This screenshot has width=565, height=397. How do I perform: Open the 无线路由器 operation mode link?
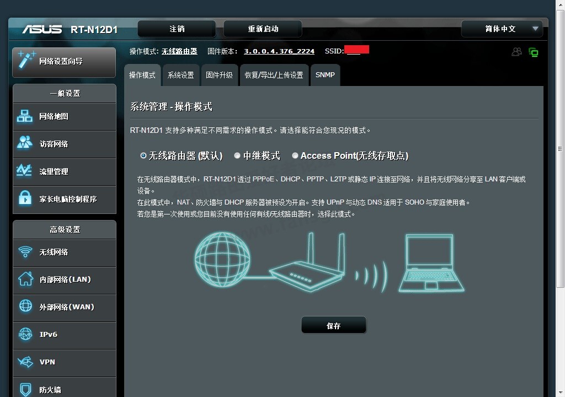(x=179, y=51)
